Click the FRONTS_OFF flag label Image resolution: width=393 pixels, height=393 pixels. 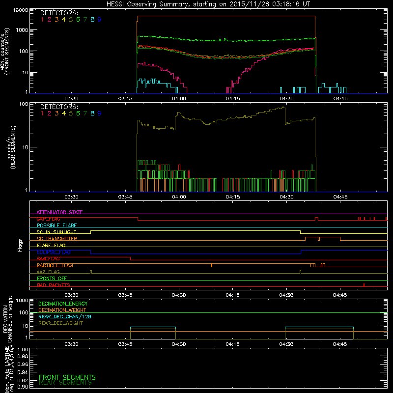click(x=52, y=279)
